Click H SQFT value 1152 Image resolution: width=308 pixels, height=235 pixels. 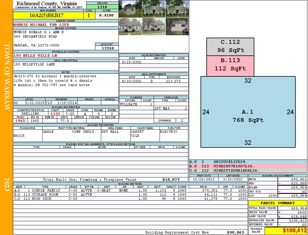pyautogui.click(x=55, y=114)
